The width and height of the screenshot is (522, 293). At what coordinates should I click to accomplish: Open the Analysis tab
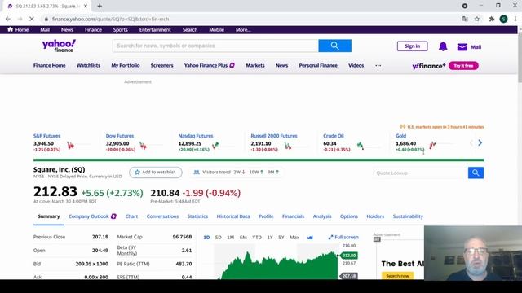(322, 216)
